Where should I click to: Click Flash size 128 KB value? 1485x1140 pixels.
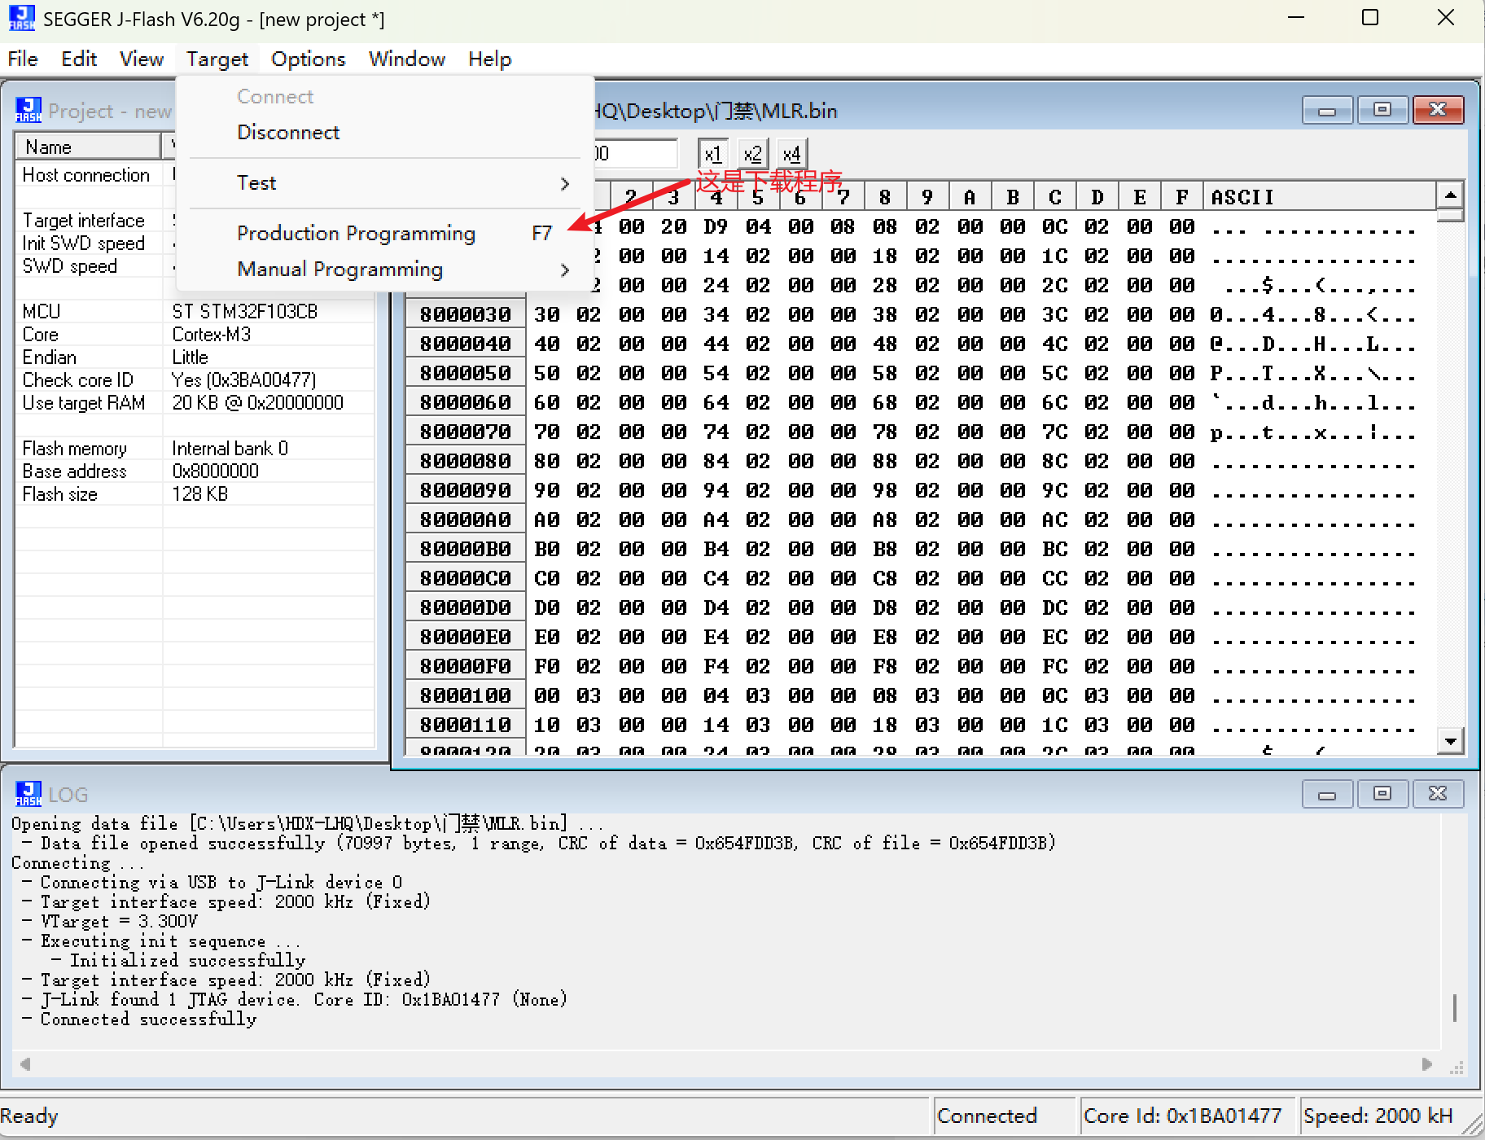pos(200,494)
